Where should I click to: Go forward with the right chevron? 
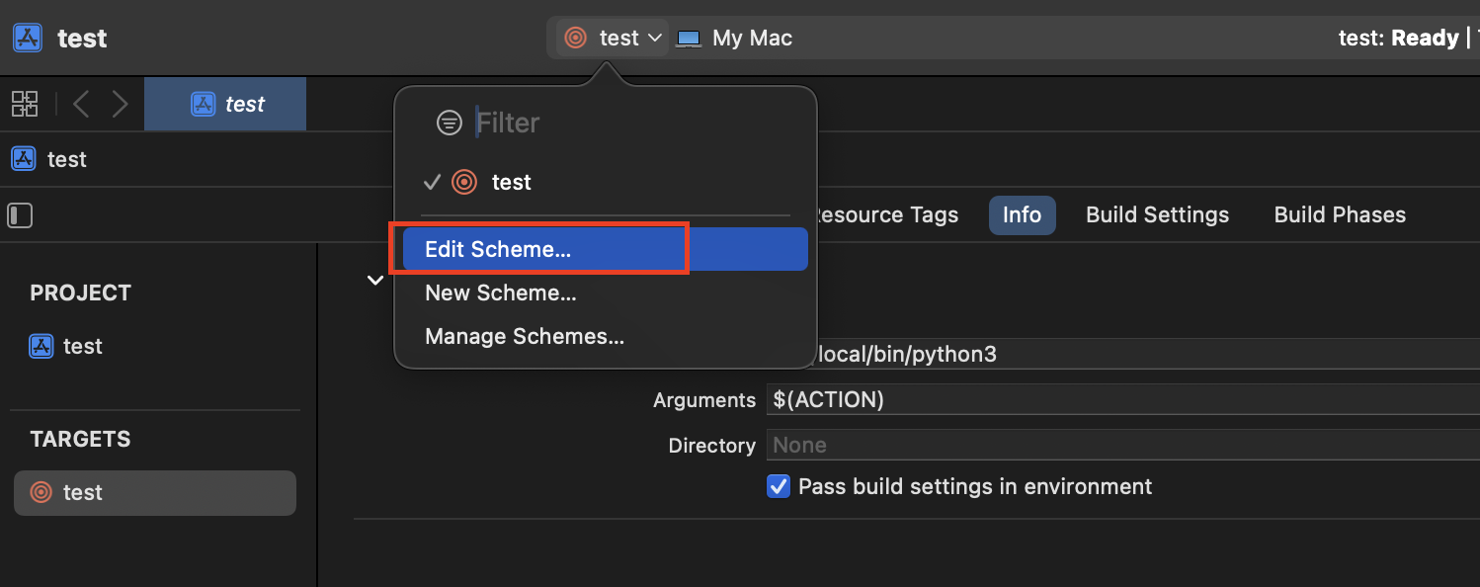(121, 104)
